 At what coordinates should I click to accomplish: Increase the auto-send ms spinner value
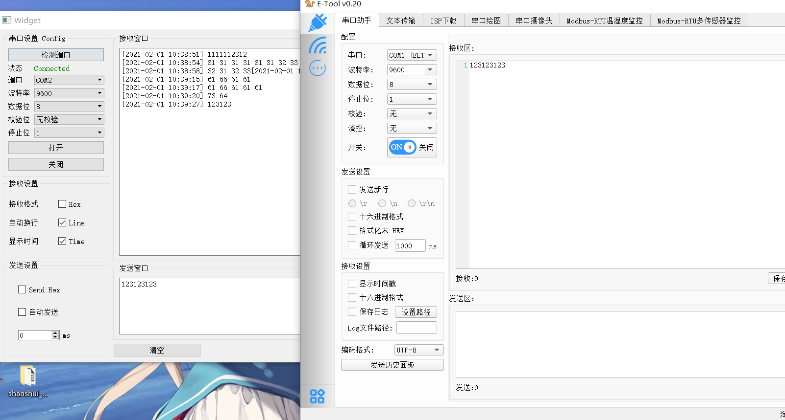click(x=55, y=333)
